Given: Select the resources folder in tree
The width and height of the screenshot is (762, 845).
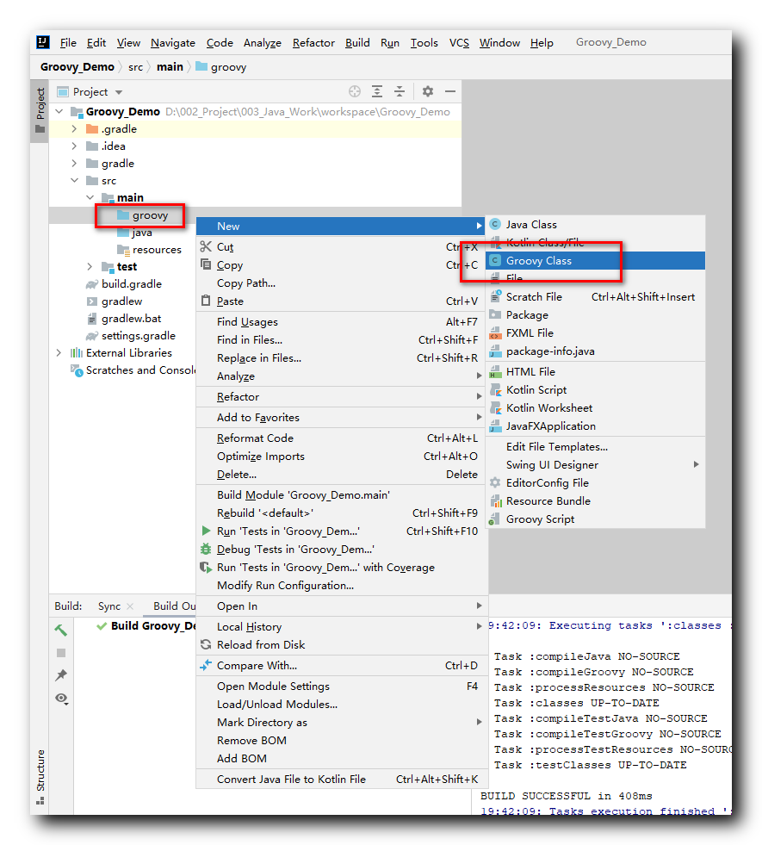Looking at the screenshot, I should (x=157, y=250).
